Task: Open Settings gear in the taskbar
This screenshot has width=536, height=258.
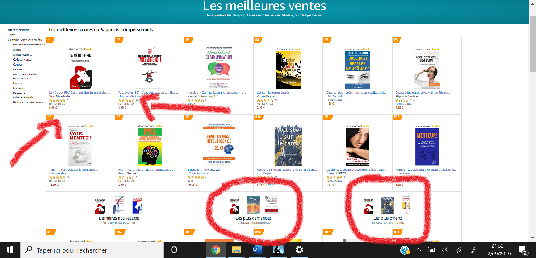Action: [x=300, y=250]
